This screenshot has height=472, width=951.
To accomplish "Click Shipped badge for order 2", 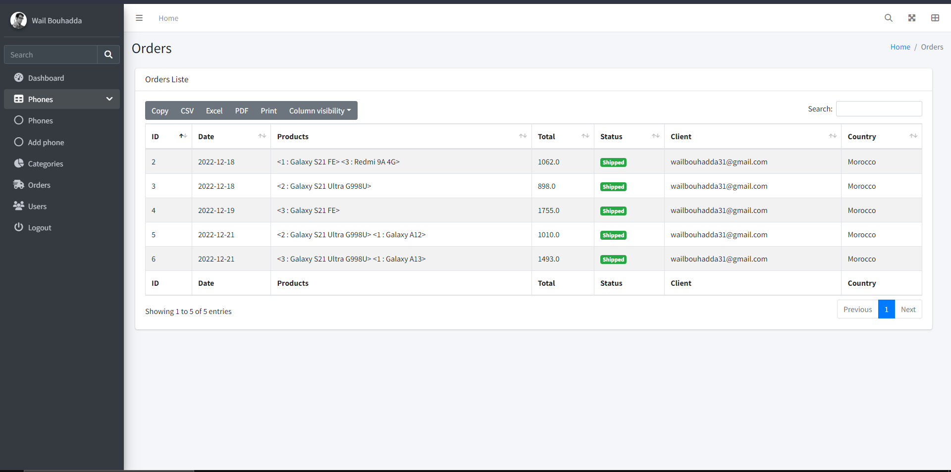I will click(613, 162).
